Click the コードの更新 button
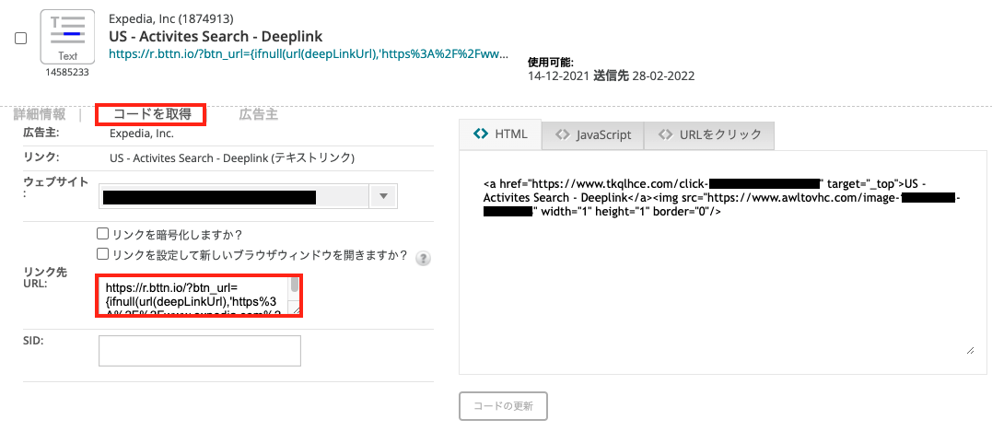Image resolution: width=992 pixels, height=431 pixels. tap(503, 406)
